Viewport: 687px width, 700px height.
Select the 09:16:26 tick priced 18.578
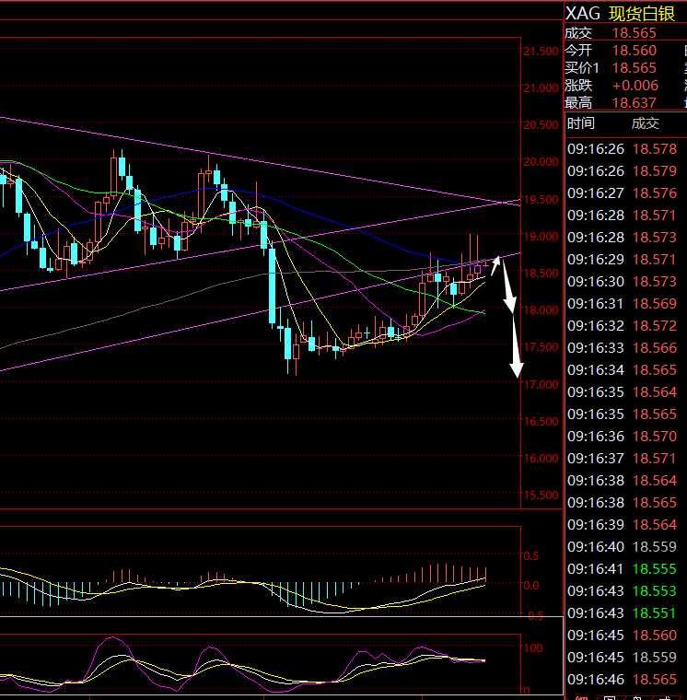pyautogui.click(x=623, y=148)
